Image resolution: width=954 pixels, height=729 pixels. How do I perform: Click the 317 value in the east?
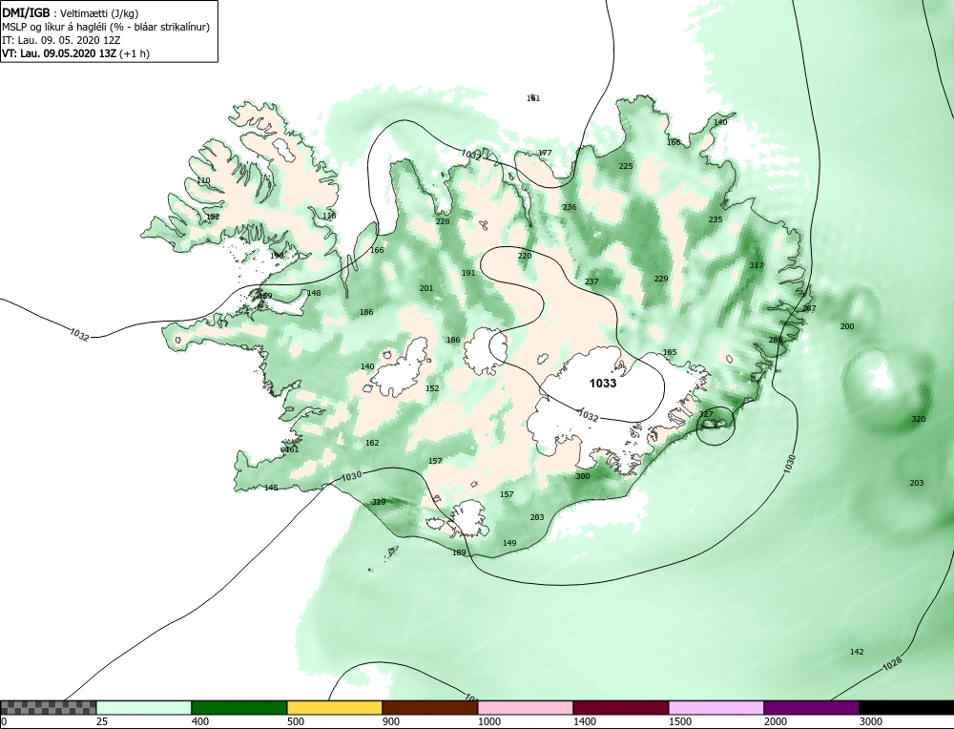click(x=757, y=265)
